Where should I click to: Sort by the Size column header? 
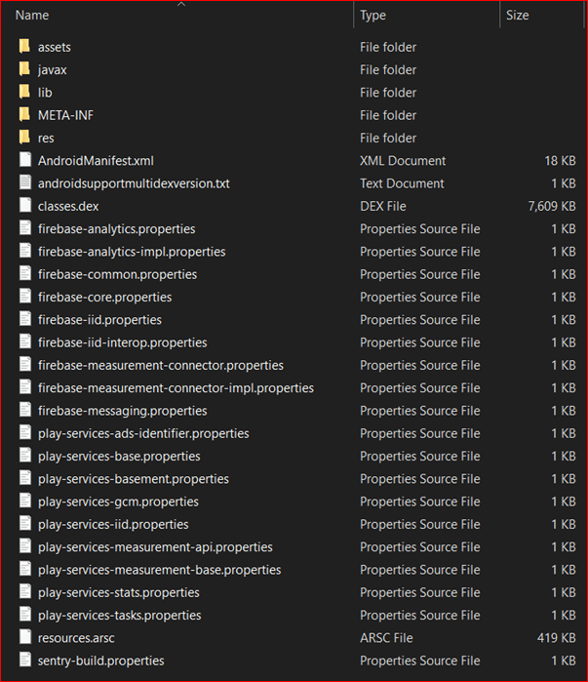click(x=517, y=16)
